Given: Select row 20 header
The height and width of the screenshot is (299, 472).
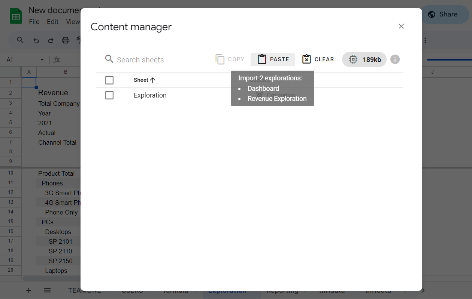Looking at the screenshot, I should 10,270.
